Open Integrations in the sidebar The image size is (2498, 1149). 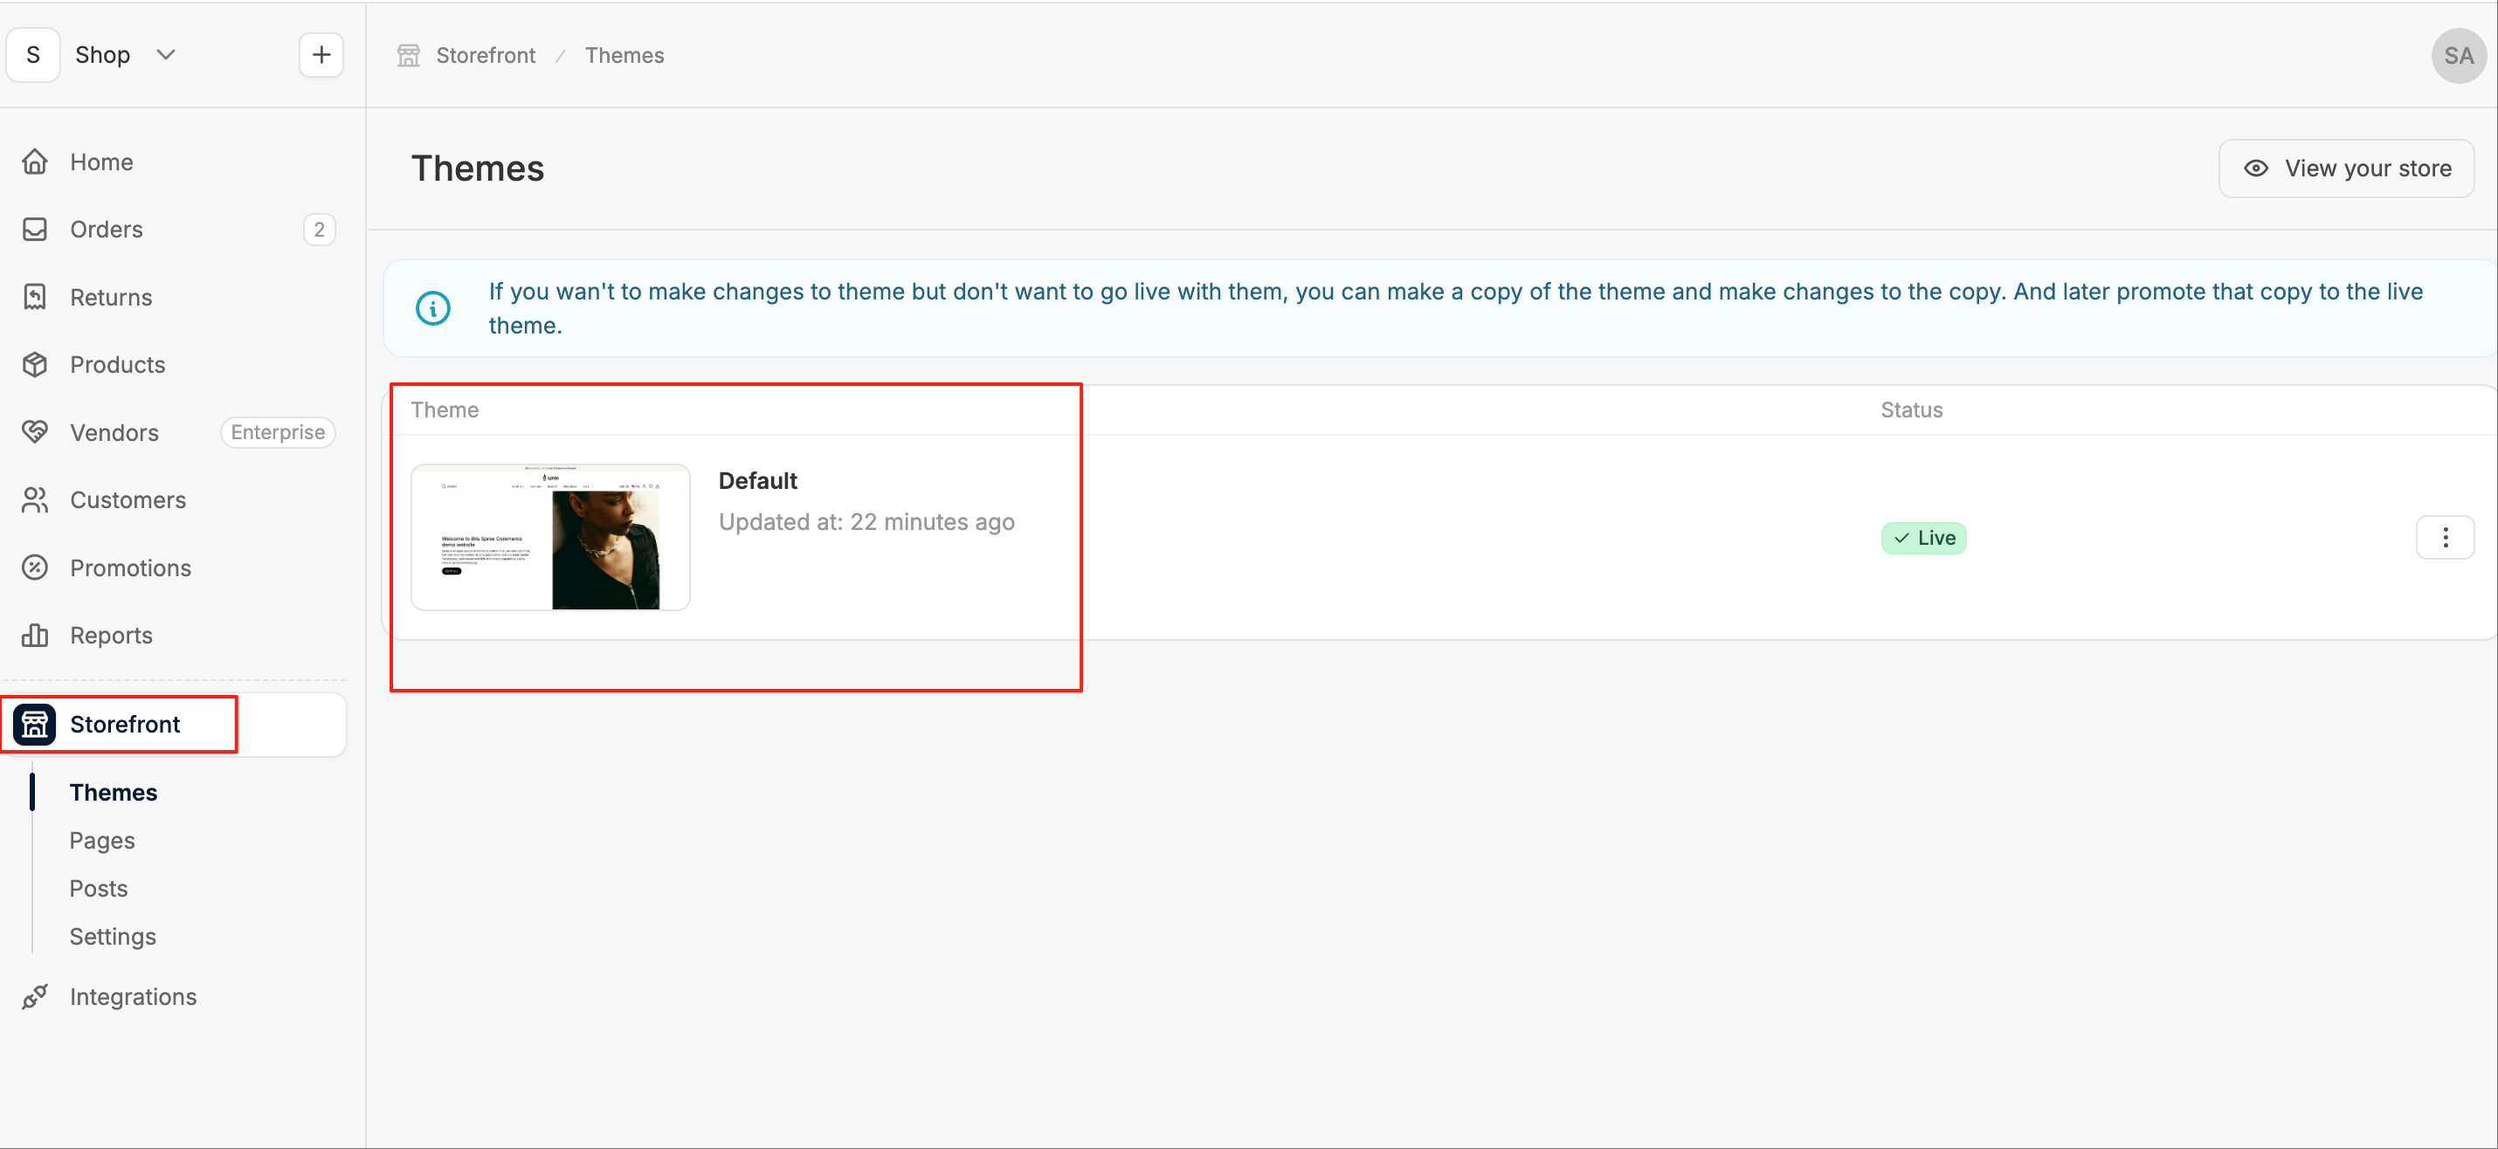[x=175, y=997]
